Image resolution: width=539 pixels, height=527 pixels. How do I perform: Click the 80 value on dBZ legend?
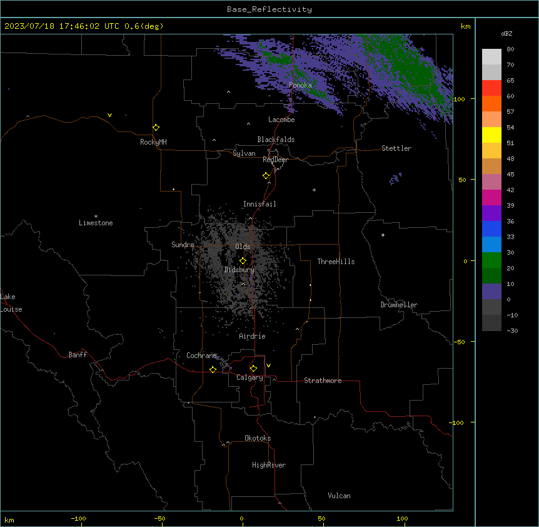click(510, 49)
